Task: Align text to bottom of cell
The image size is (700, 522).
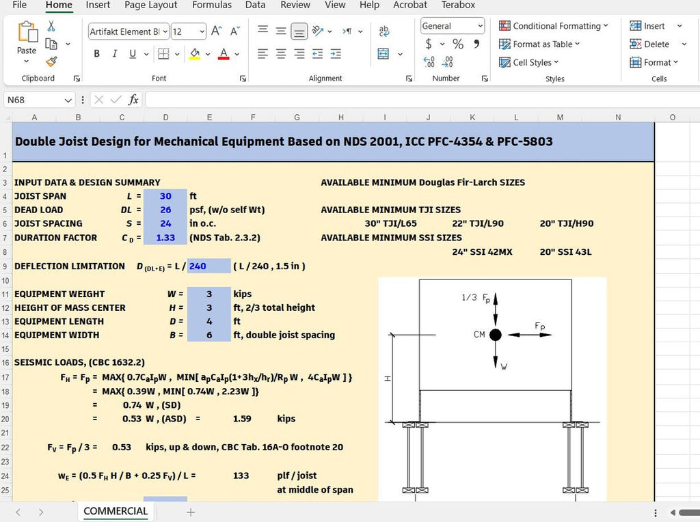Action: (x=299, y=31)
